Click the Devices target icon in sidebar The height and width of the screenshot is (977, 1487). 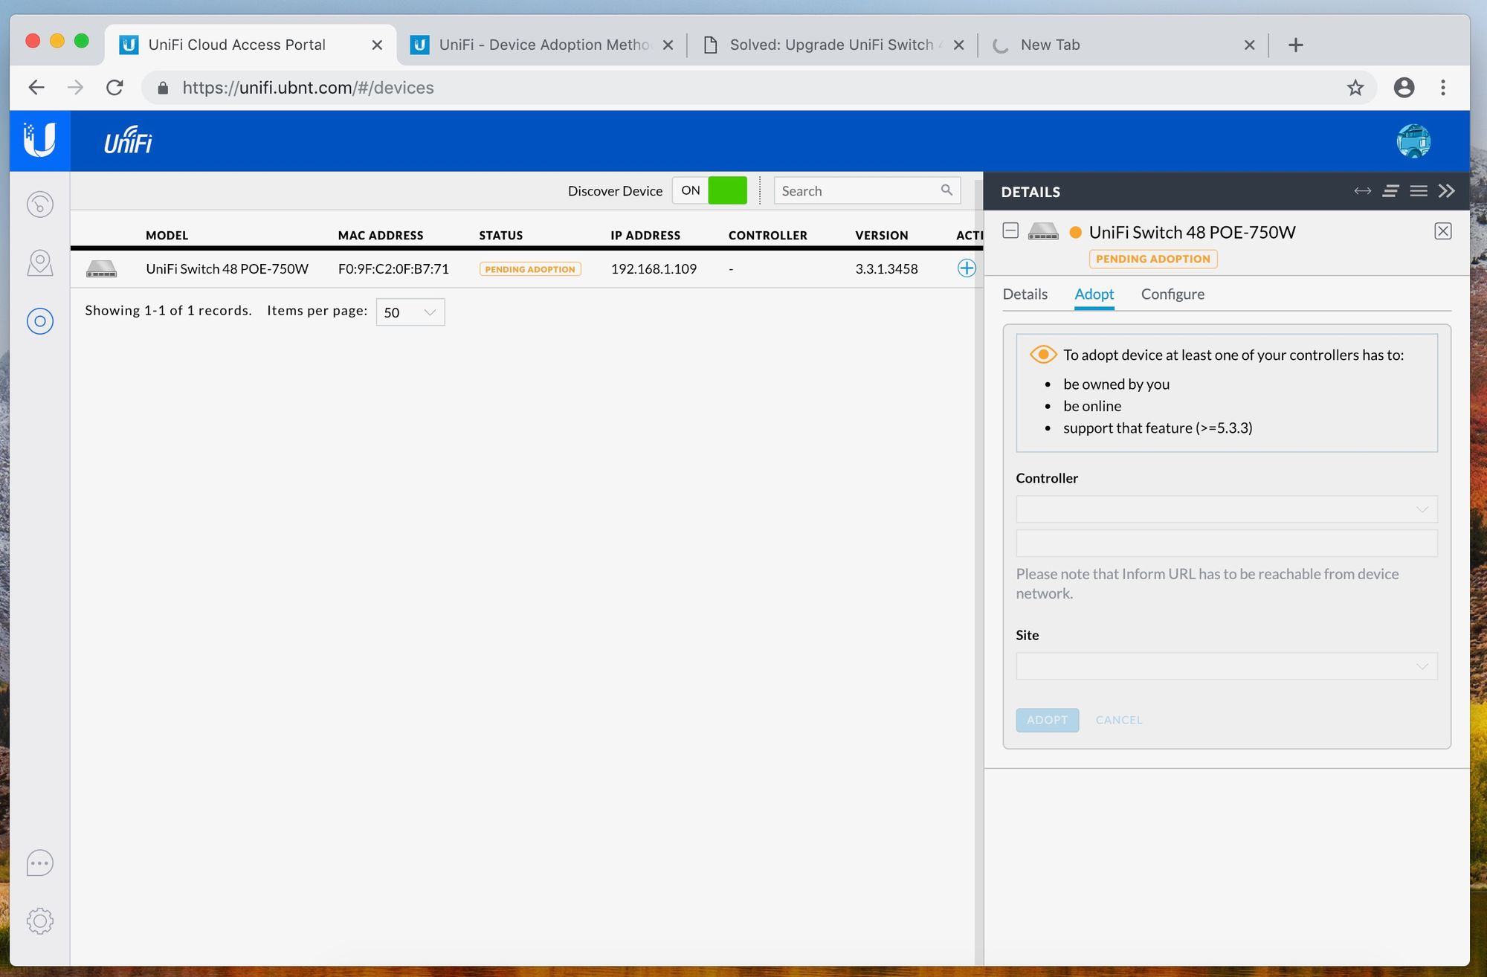40,321
